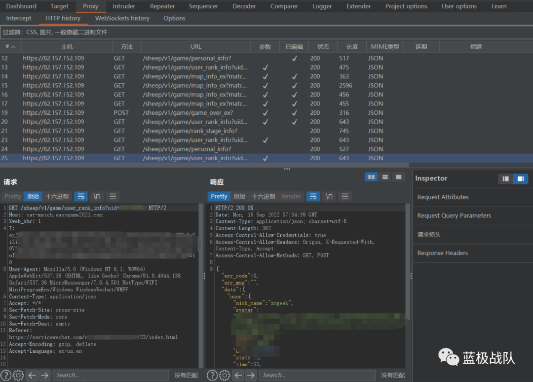
Task: Go to previous match in request search
Action: coord(32,375)
